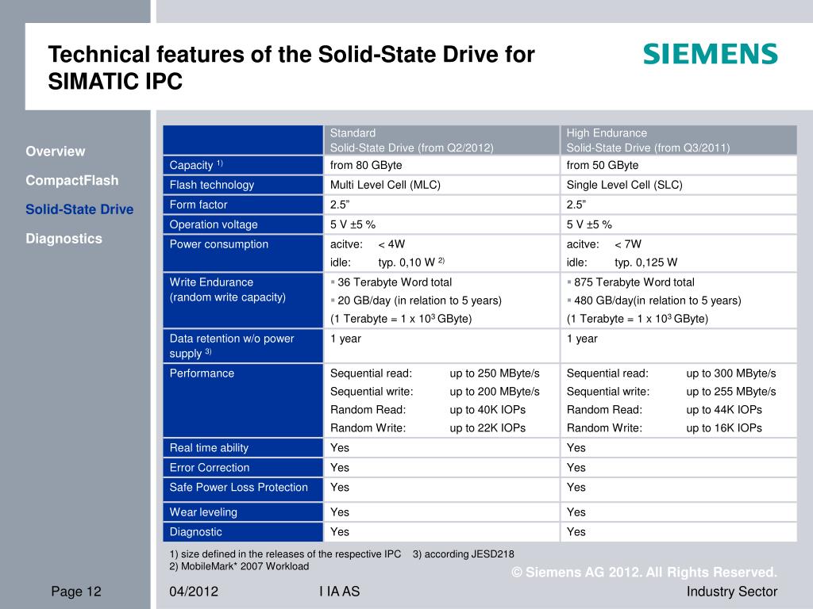Click the Siemens AG 2012 copyright notice
Image resolution: width=813 pixels, height=609 pixels.
tap(645, 573)
